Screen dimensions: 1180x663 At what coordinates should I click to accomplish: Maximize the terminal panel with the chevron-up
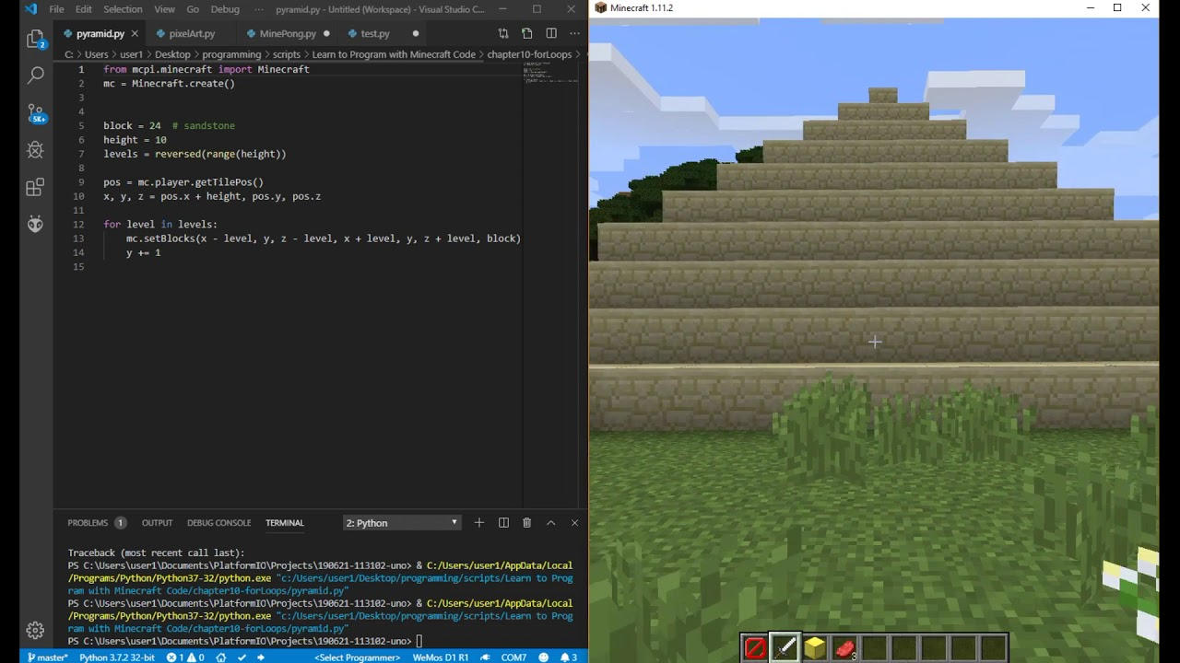click(x=550, y=522)
